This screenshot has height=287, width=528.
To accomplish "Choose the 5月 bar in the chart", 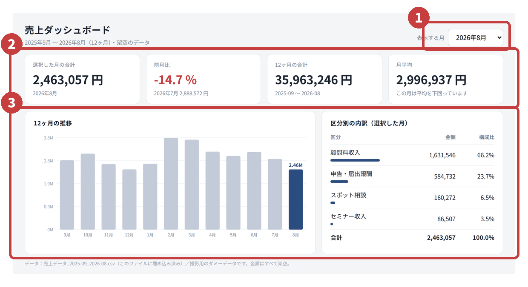I will [233, 193].
